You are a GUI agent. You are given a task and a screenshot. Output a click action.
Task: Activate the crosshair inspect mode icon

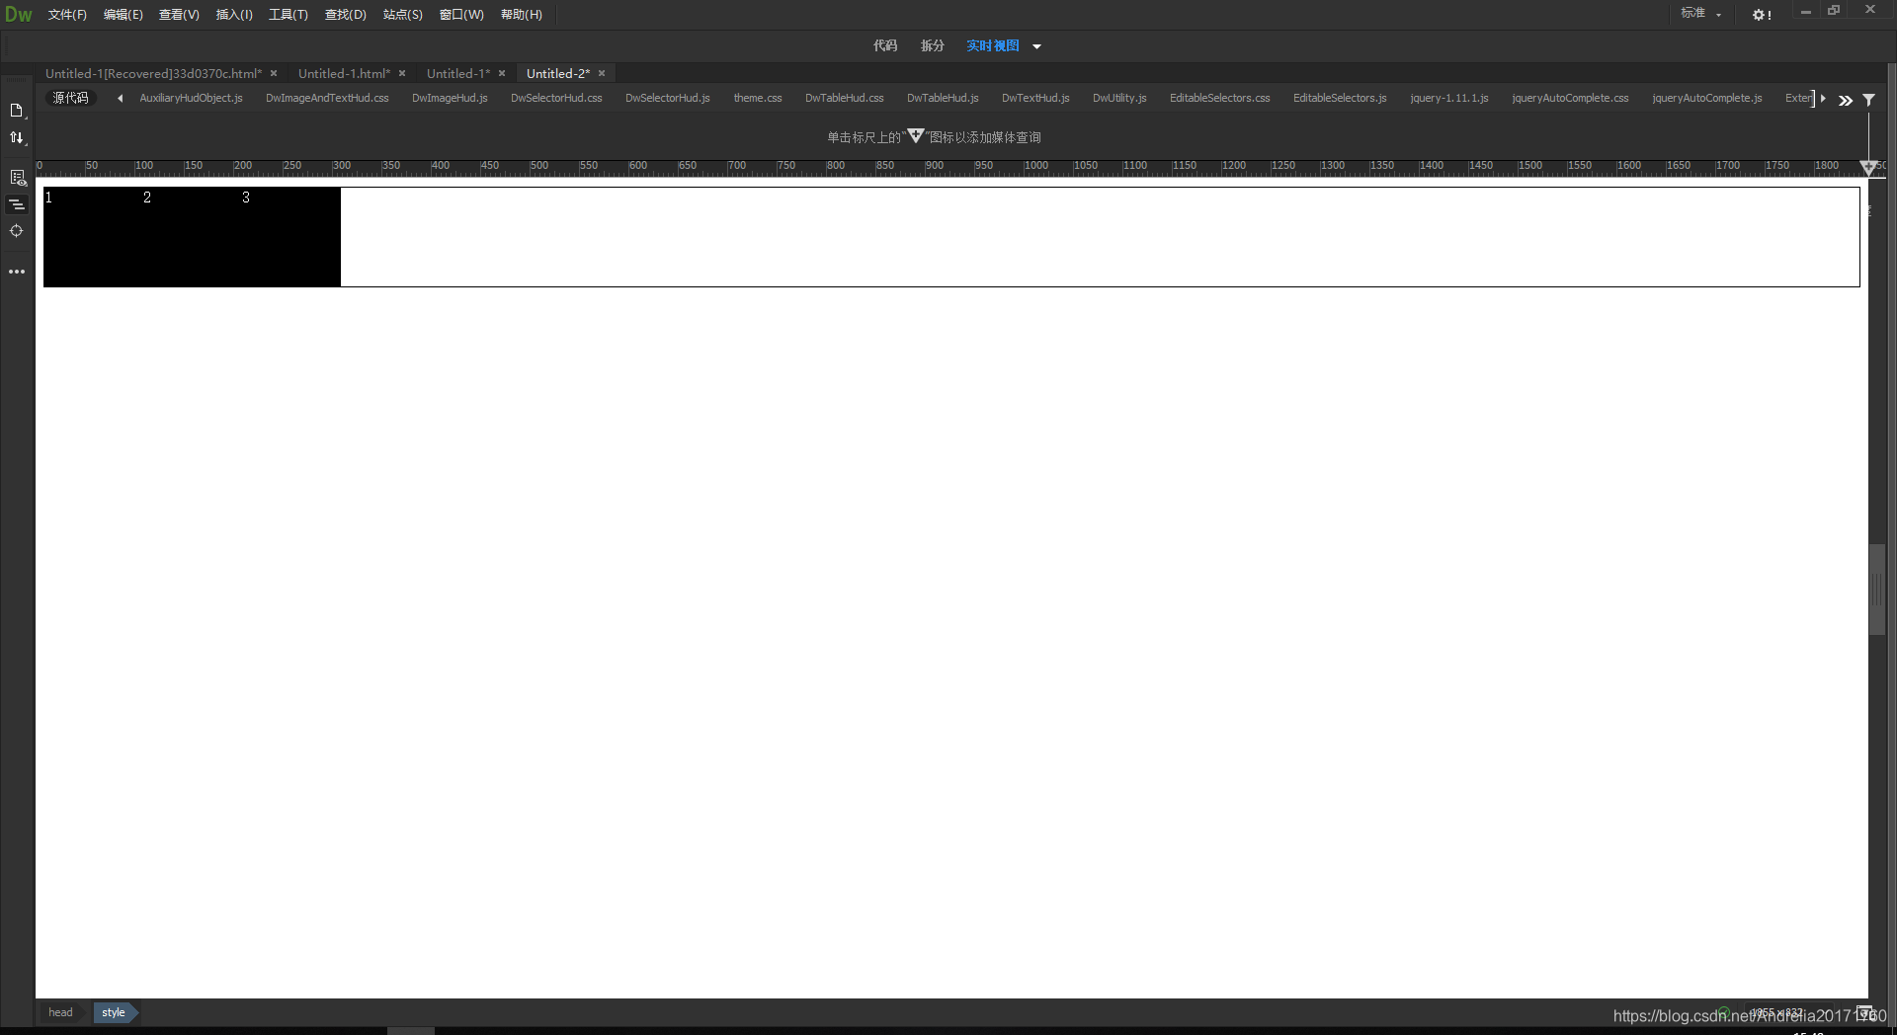(x=17, y=231)
